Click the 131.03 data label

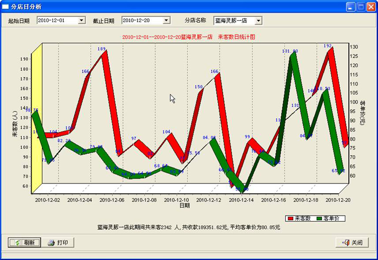point(290,51)
